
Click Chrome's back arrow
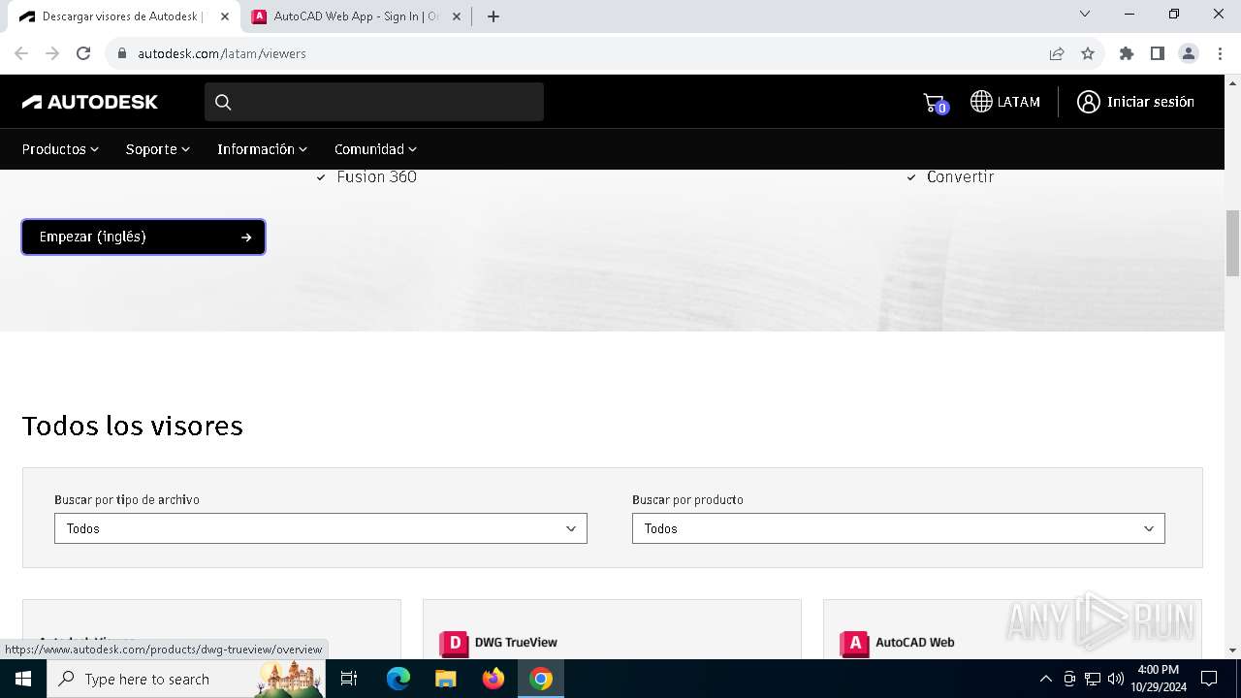(x=21, y=53)
